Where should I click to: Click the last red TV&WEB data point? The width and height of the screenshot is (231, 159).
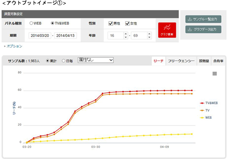click(192, 90)
